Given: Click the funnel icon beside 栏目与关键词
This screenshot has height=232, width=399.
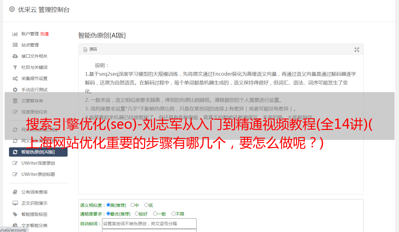Looking at the screenshot, I should coord(15,67).
